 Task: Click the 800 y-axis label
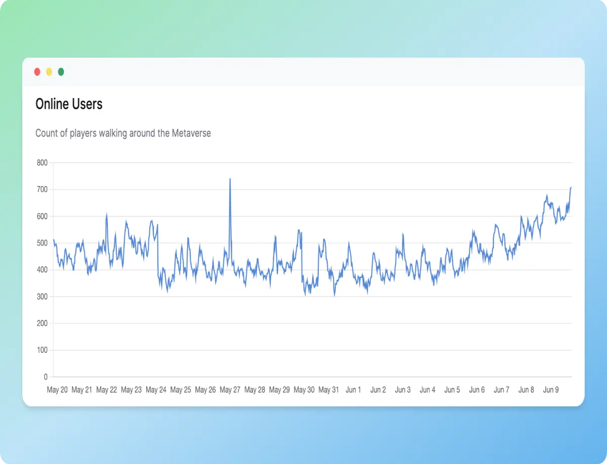[x=42, y=163]
